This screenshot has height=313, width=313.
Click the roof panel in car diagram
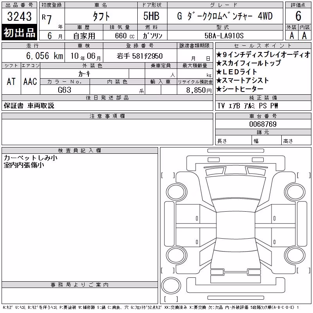pos(236,225)
